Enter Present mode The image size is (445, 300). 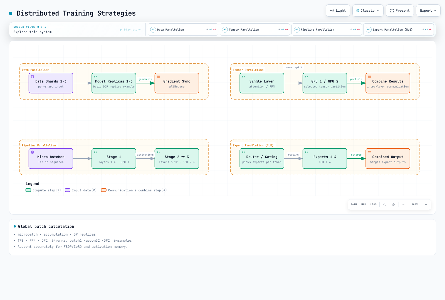[400, 11]
